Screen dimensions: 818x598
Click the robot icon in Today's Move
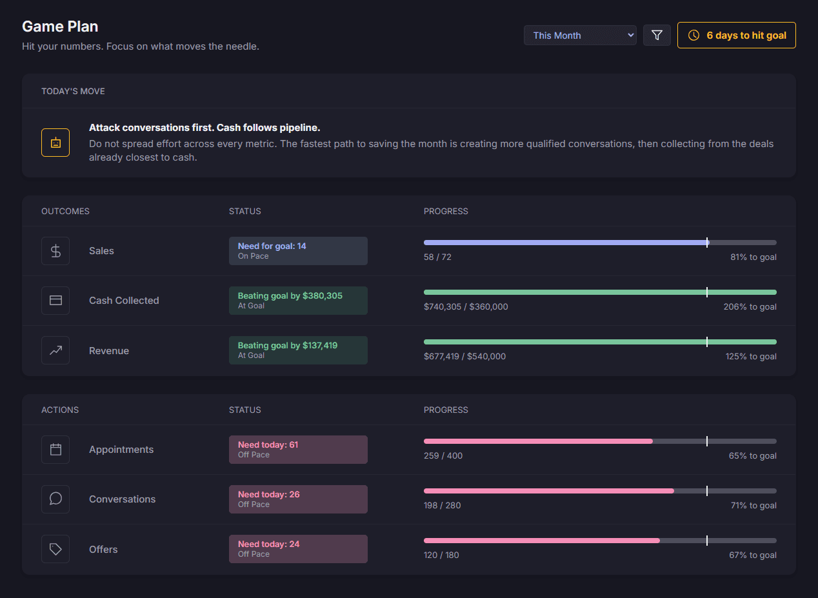(x=55, y=143)
